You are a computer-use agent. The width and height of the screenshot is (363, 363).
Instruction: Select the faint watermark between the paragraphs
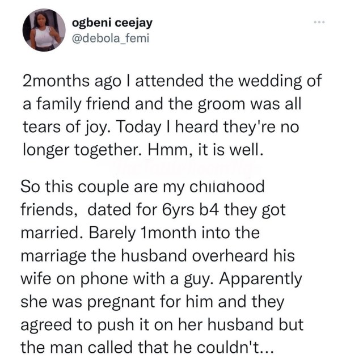pyautogui.click(x=183, y=168)
